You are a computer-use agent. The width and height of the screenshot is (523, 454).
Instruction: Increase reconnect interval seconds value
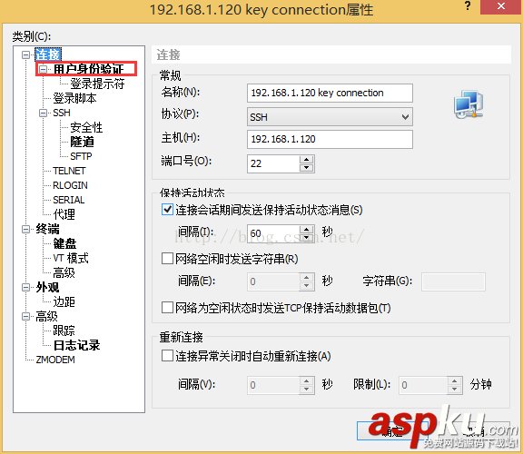coord(307,381)
